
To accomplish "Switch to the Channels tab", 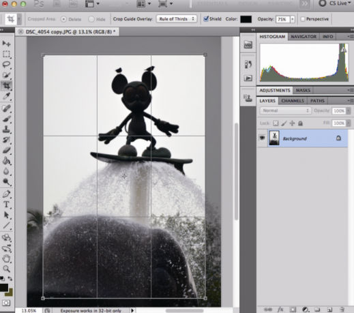I will [293, 101].
